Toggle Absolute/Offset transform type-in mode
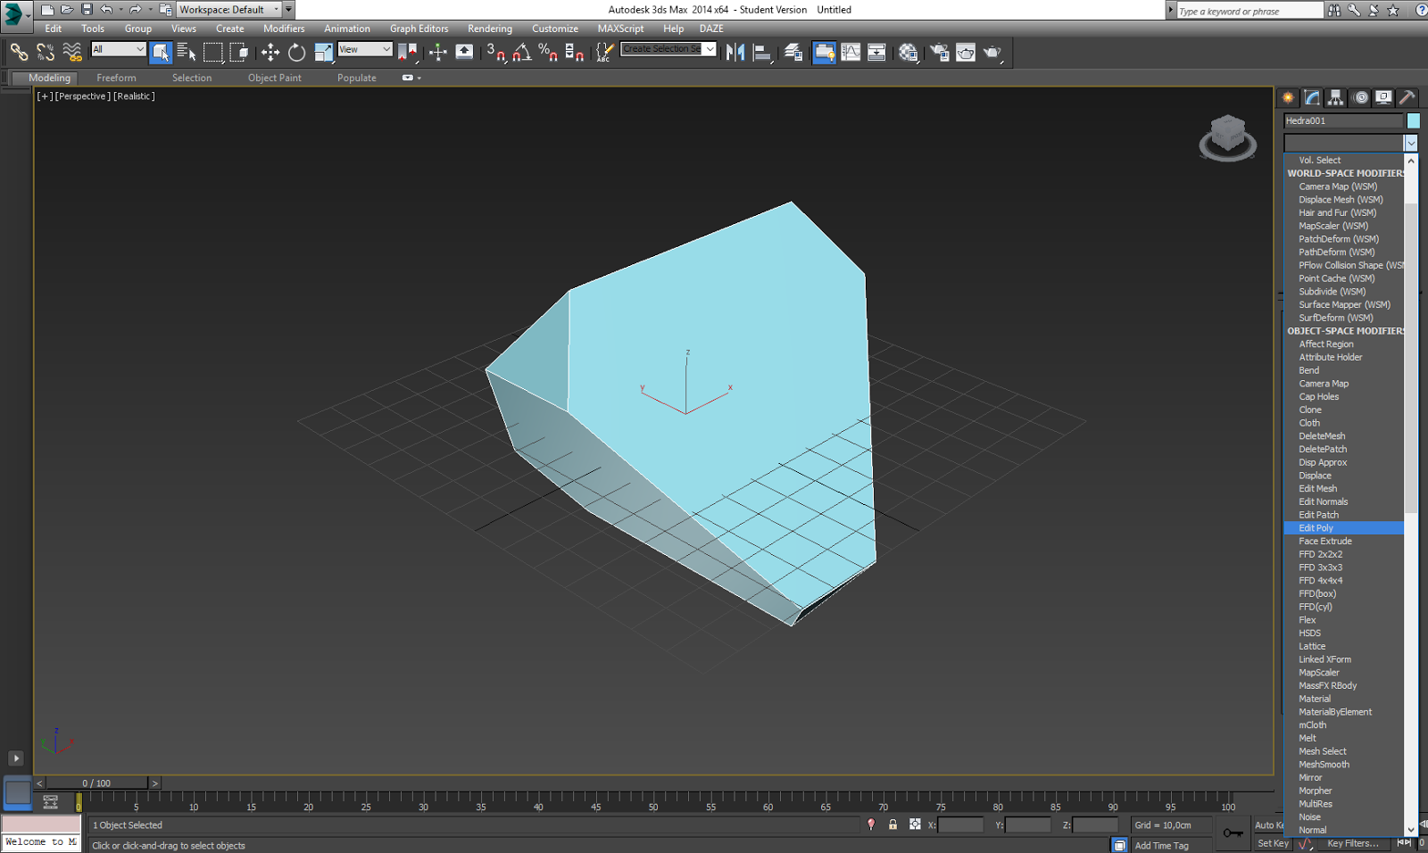 pos(915,824)
